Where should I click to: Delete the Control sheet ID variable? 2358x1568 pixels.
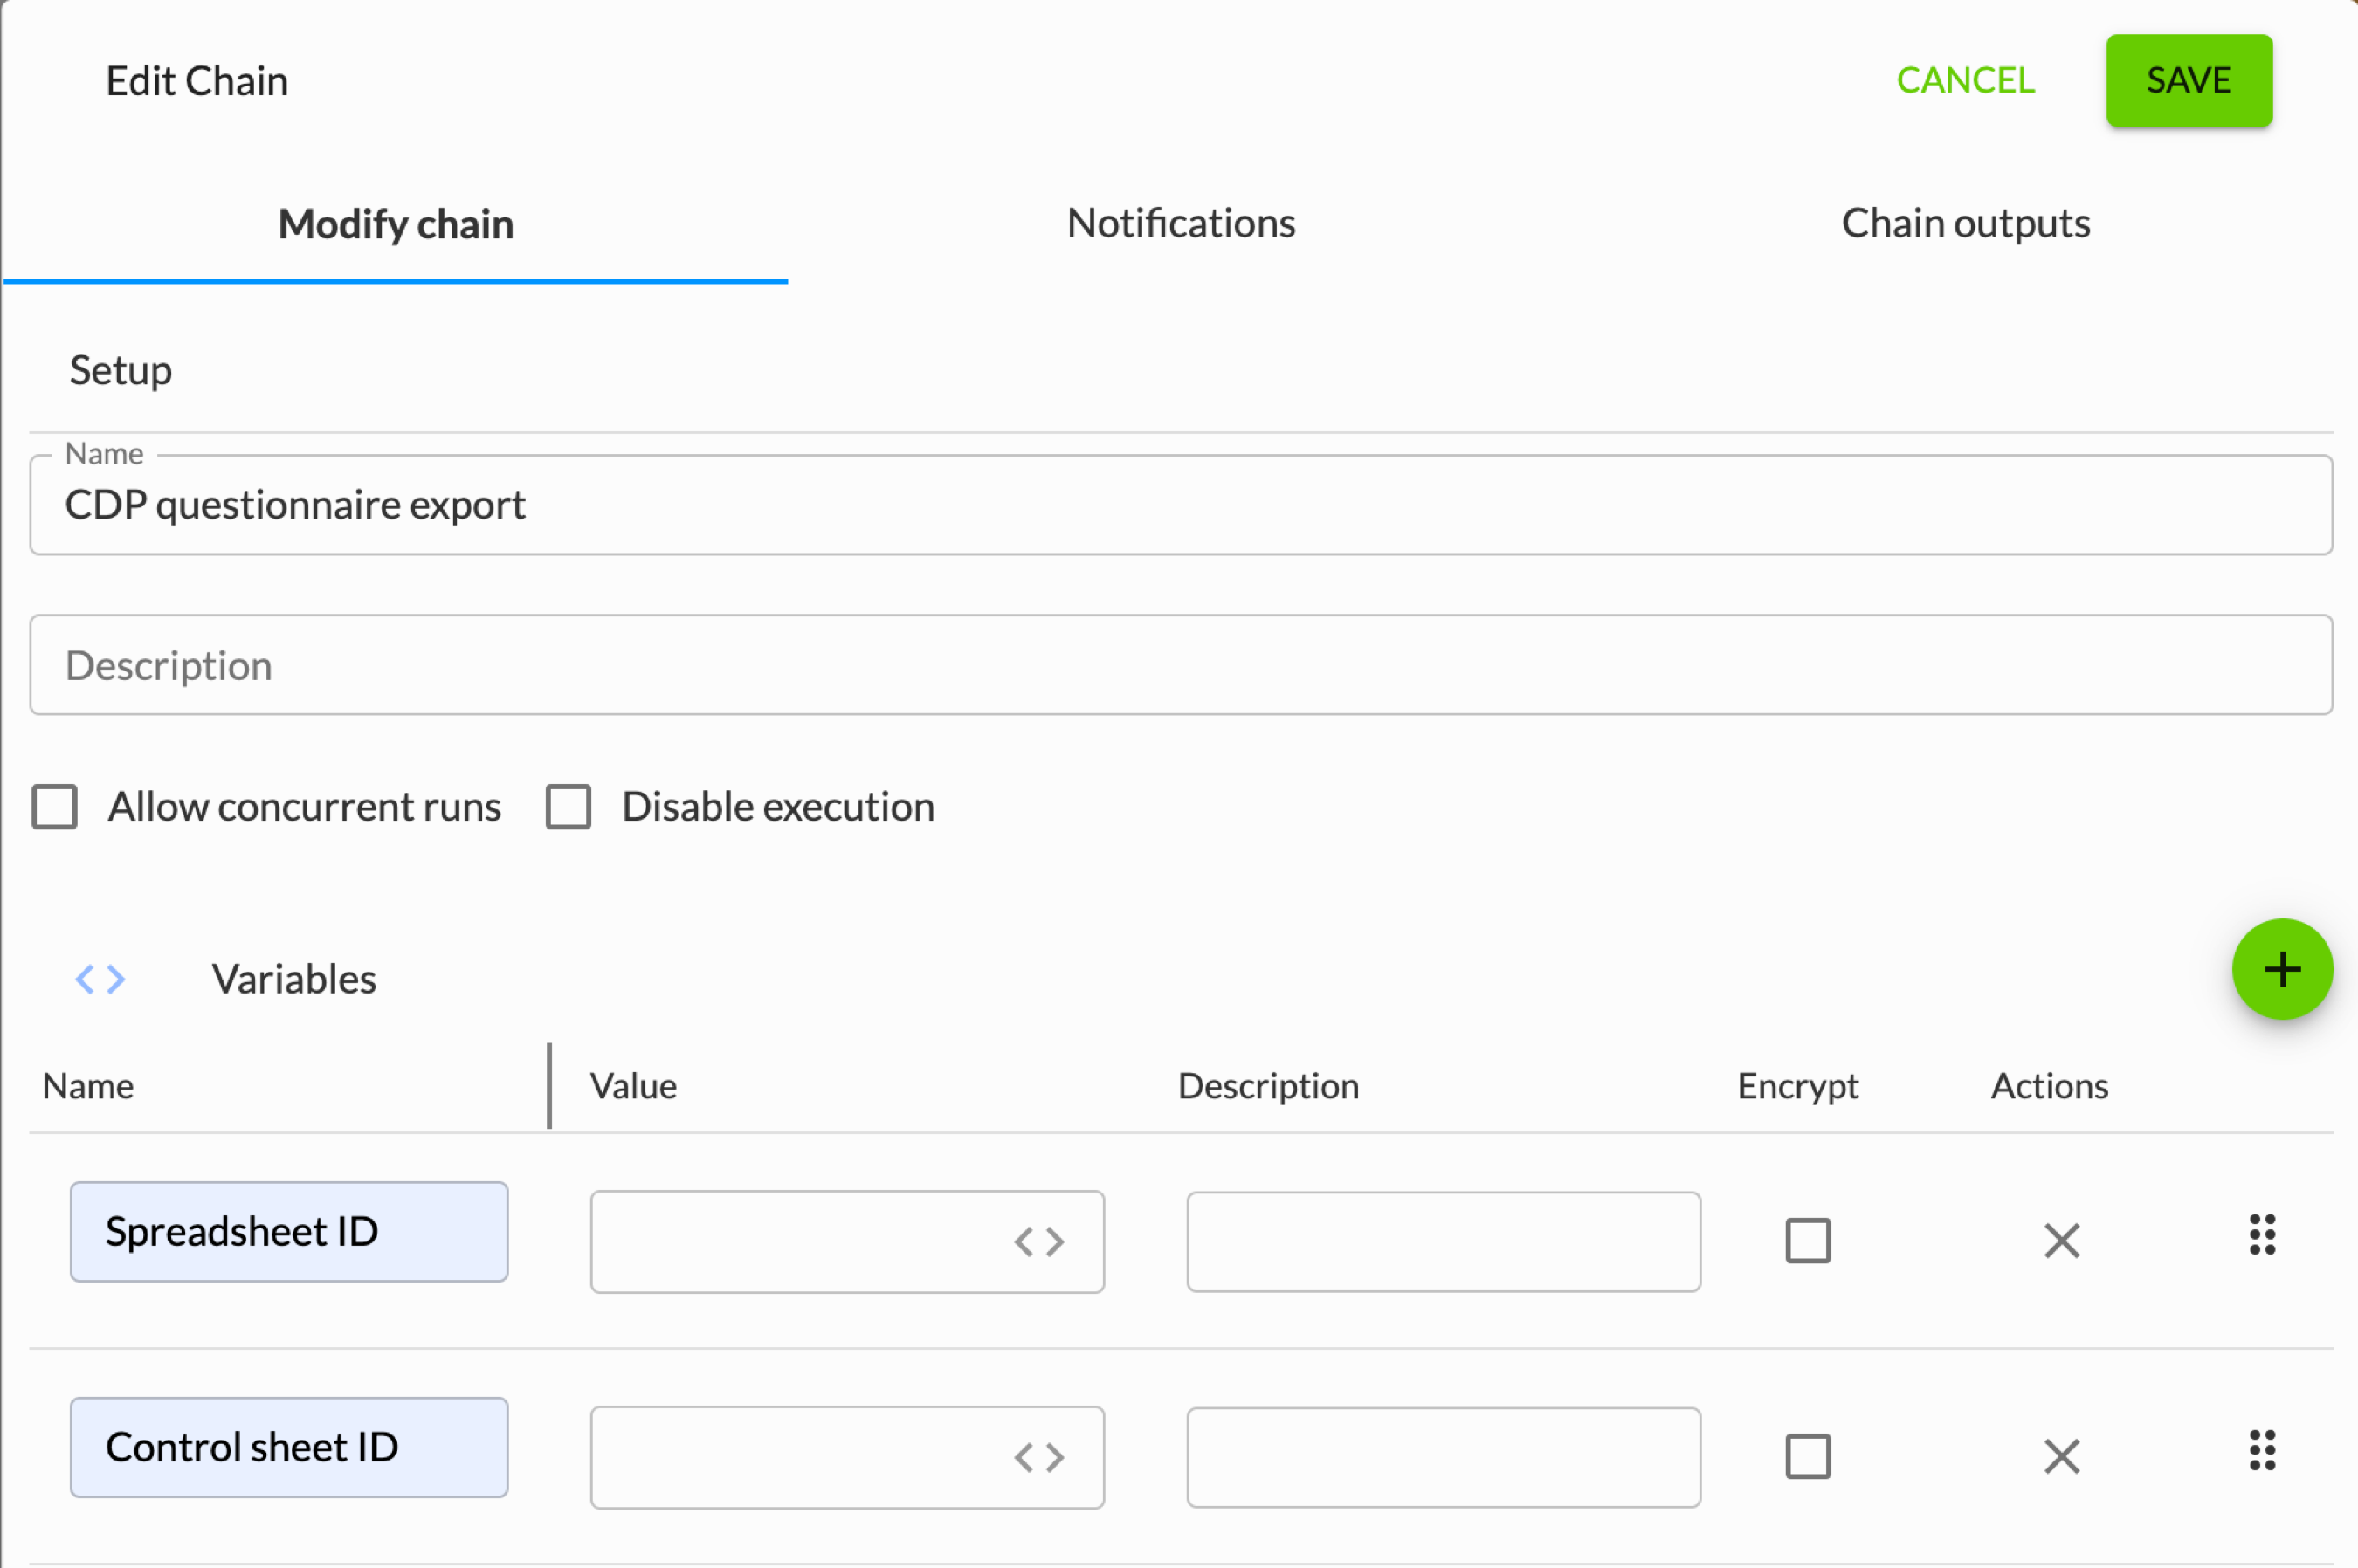tap(2061, 1456)
